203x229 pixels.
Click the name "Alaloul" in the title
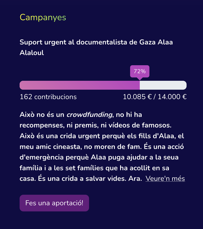[x=32, y=53]
